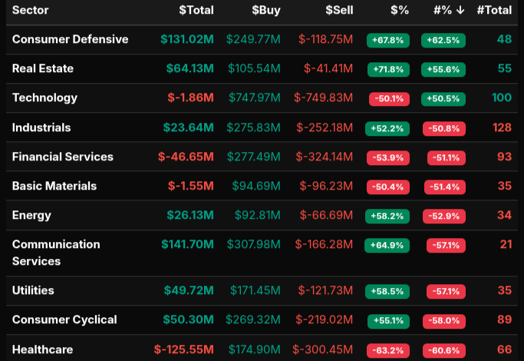Screen dimensions: 524x361
Task: Sort table by the $Buy column header
Action: click(266, 11)
